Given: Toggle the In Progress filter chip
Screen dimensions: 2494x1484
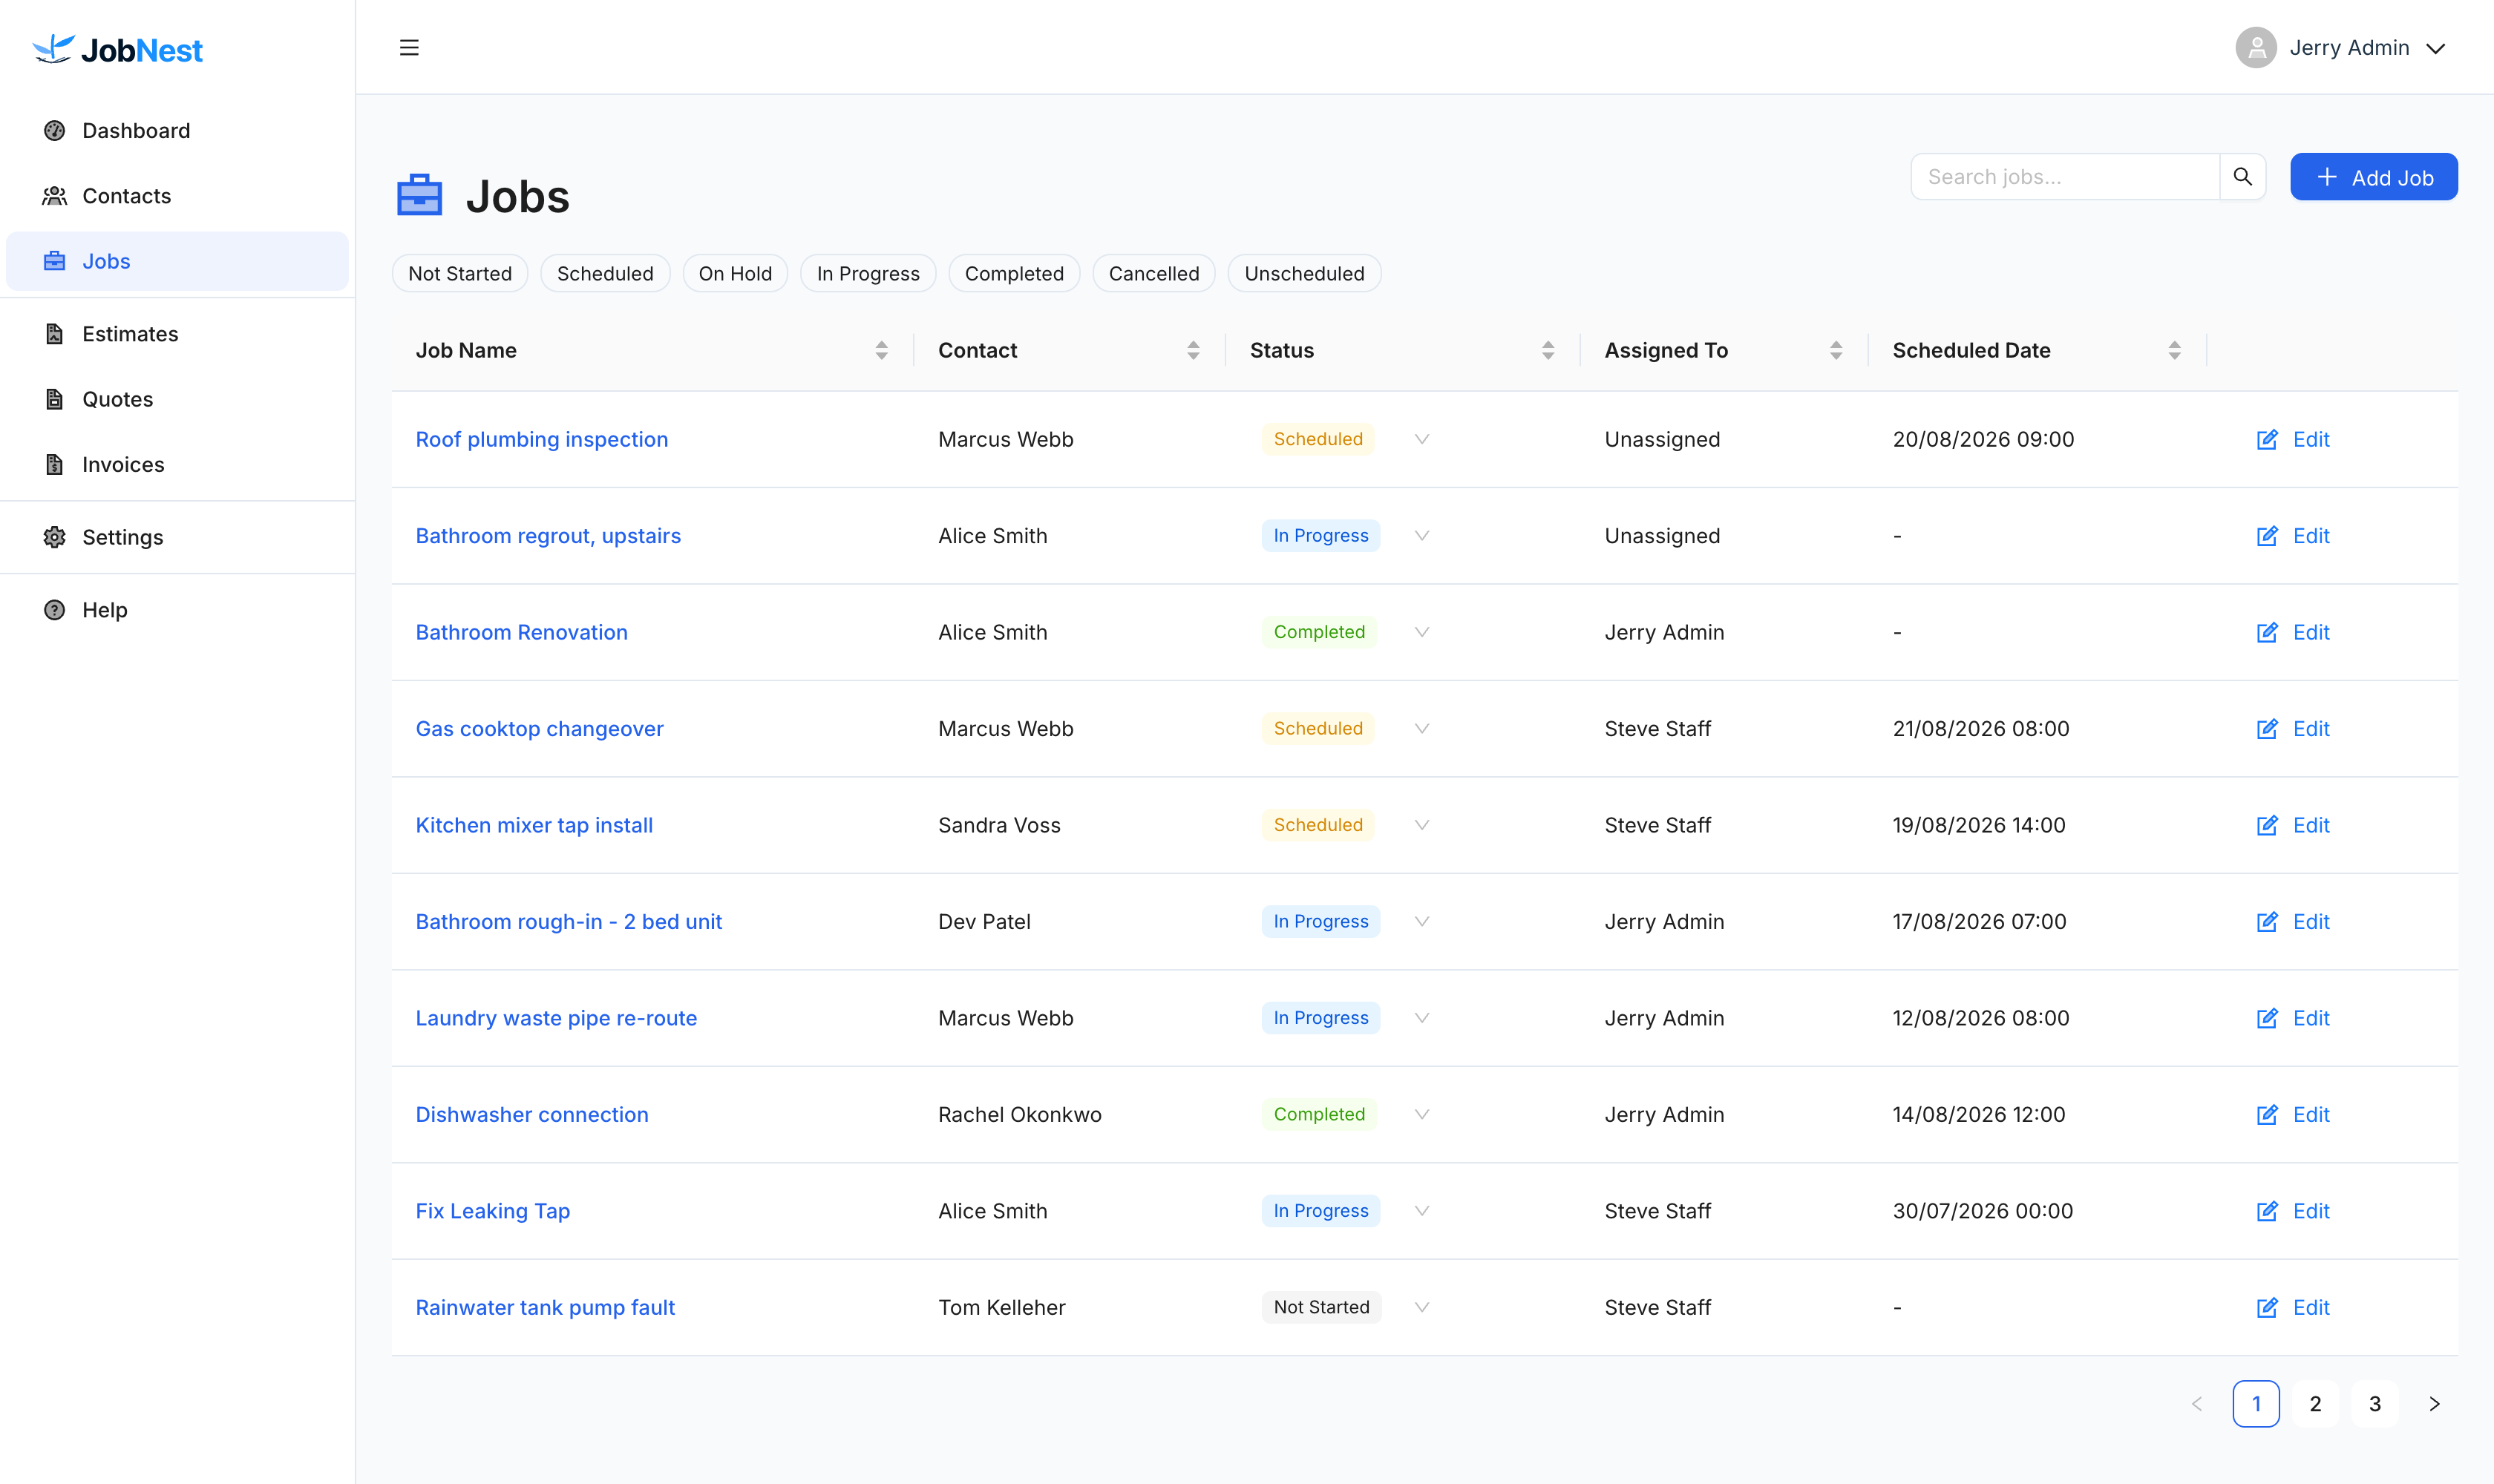Looking at the screenshot, I should 868,274.
